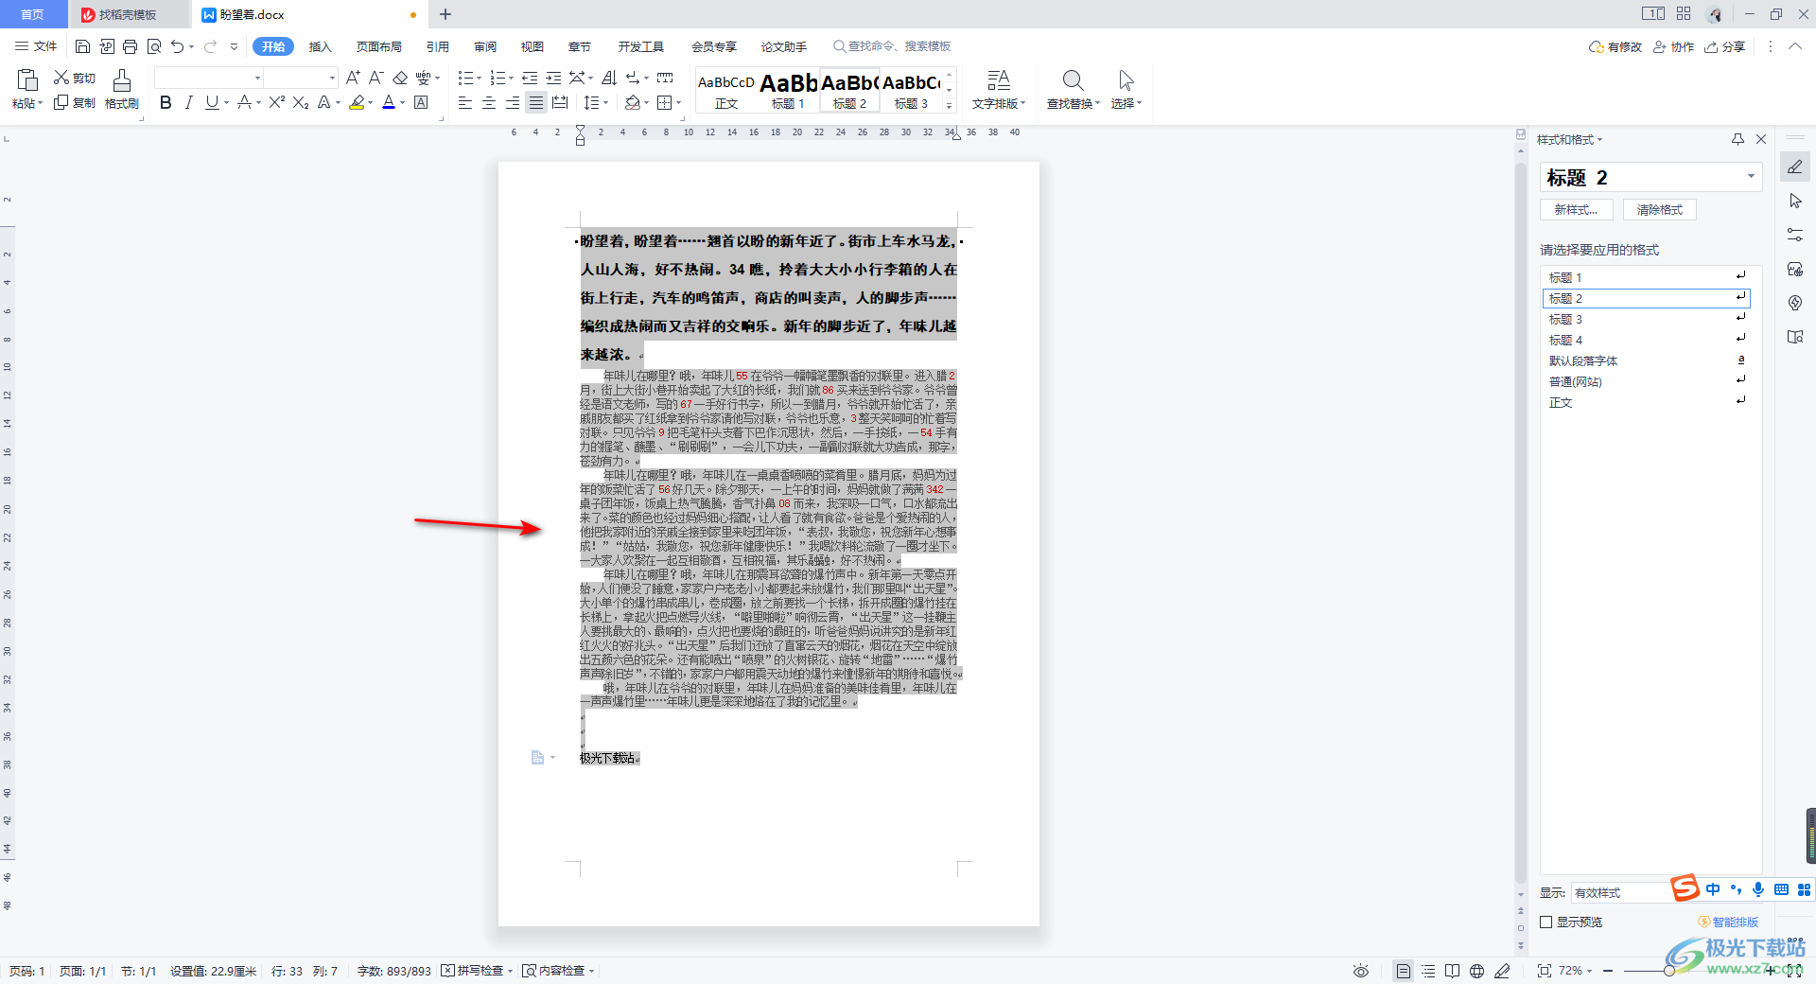Apply the blue font color button

coord(389,102)
